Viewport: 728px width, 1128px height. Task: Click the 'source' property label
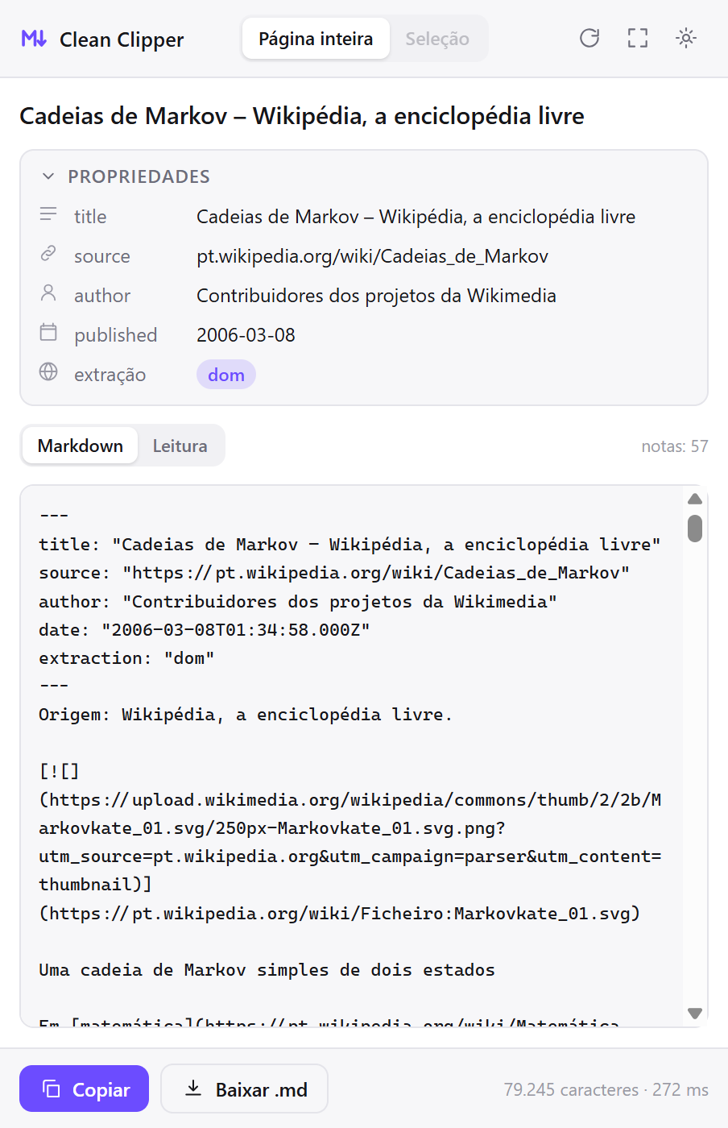click(102, 256)
